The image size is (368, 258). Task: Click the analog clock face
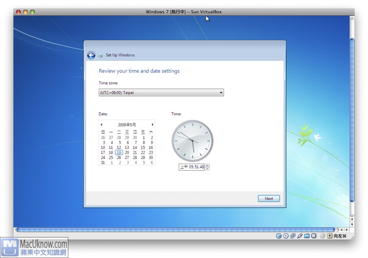pos(192,141)
